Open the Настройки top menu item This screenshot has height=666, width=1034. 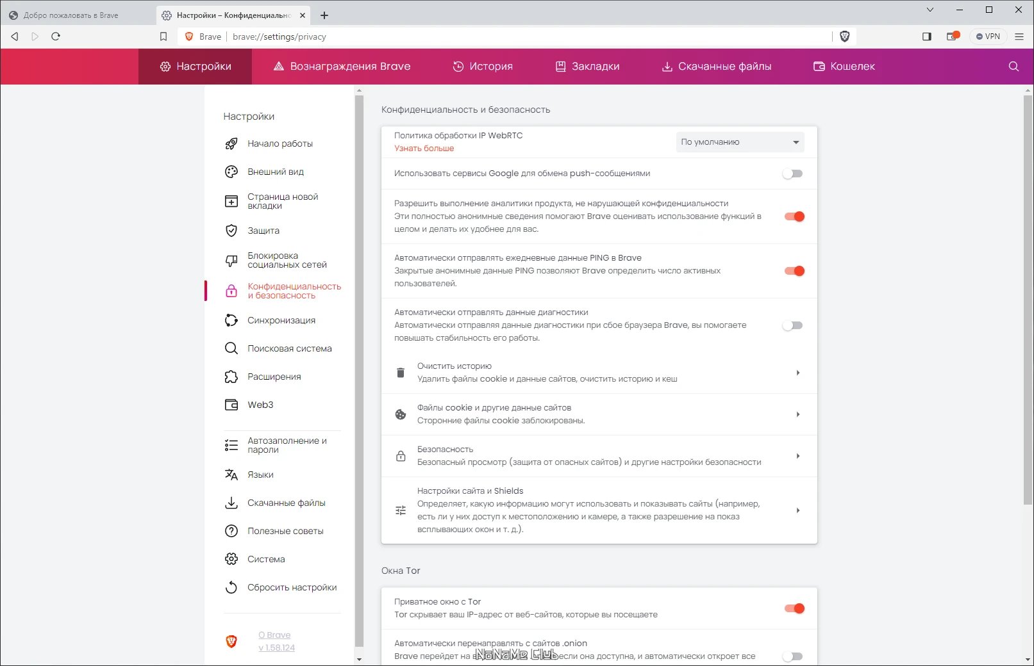point(196,67)
